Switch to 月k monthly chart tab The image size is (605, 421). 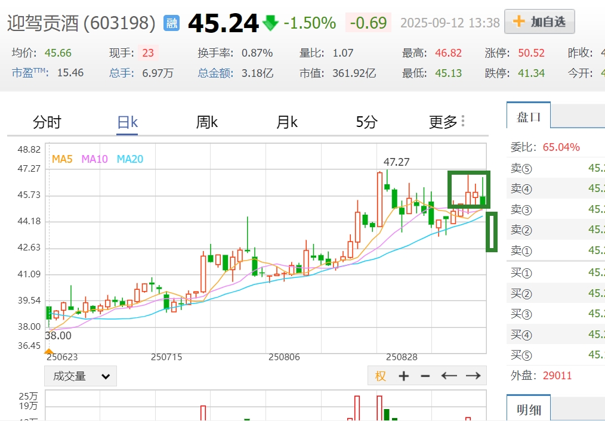click(x=287, y=122)
